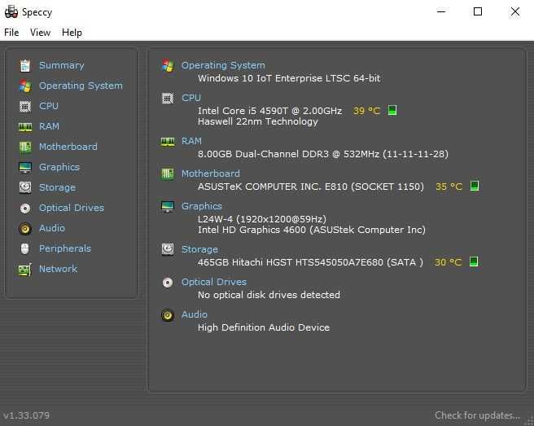Click the CPU heading link in summary
Viewport: 534px width, 426px height.
click(x=191, y=98)
